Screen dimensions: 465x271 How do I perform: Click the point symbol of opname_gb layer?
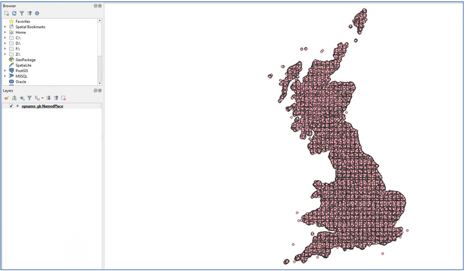pyautogui.click(x=17, y=106)
